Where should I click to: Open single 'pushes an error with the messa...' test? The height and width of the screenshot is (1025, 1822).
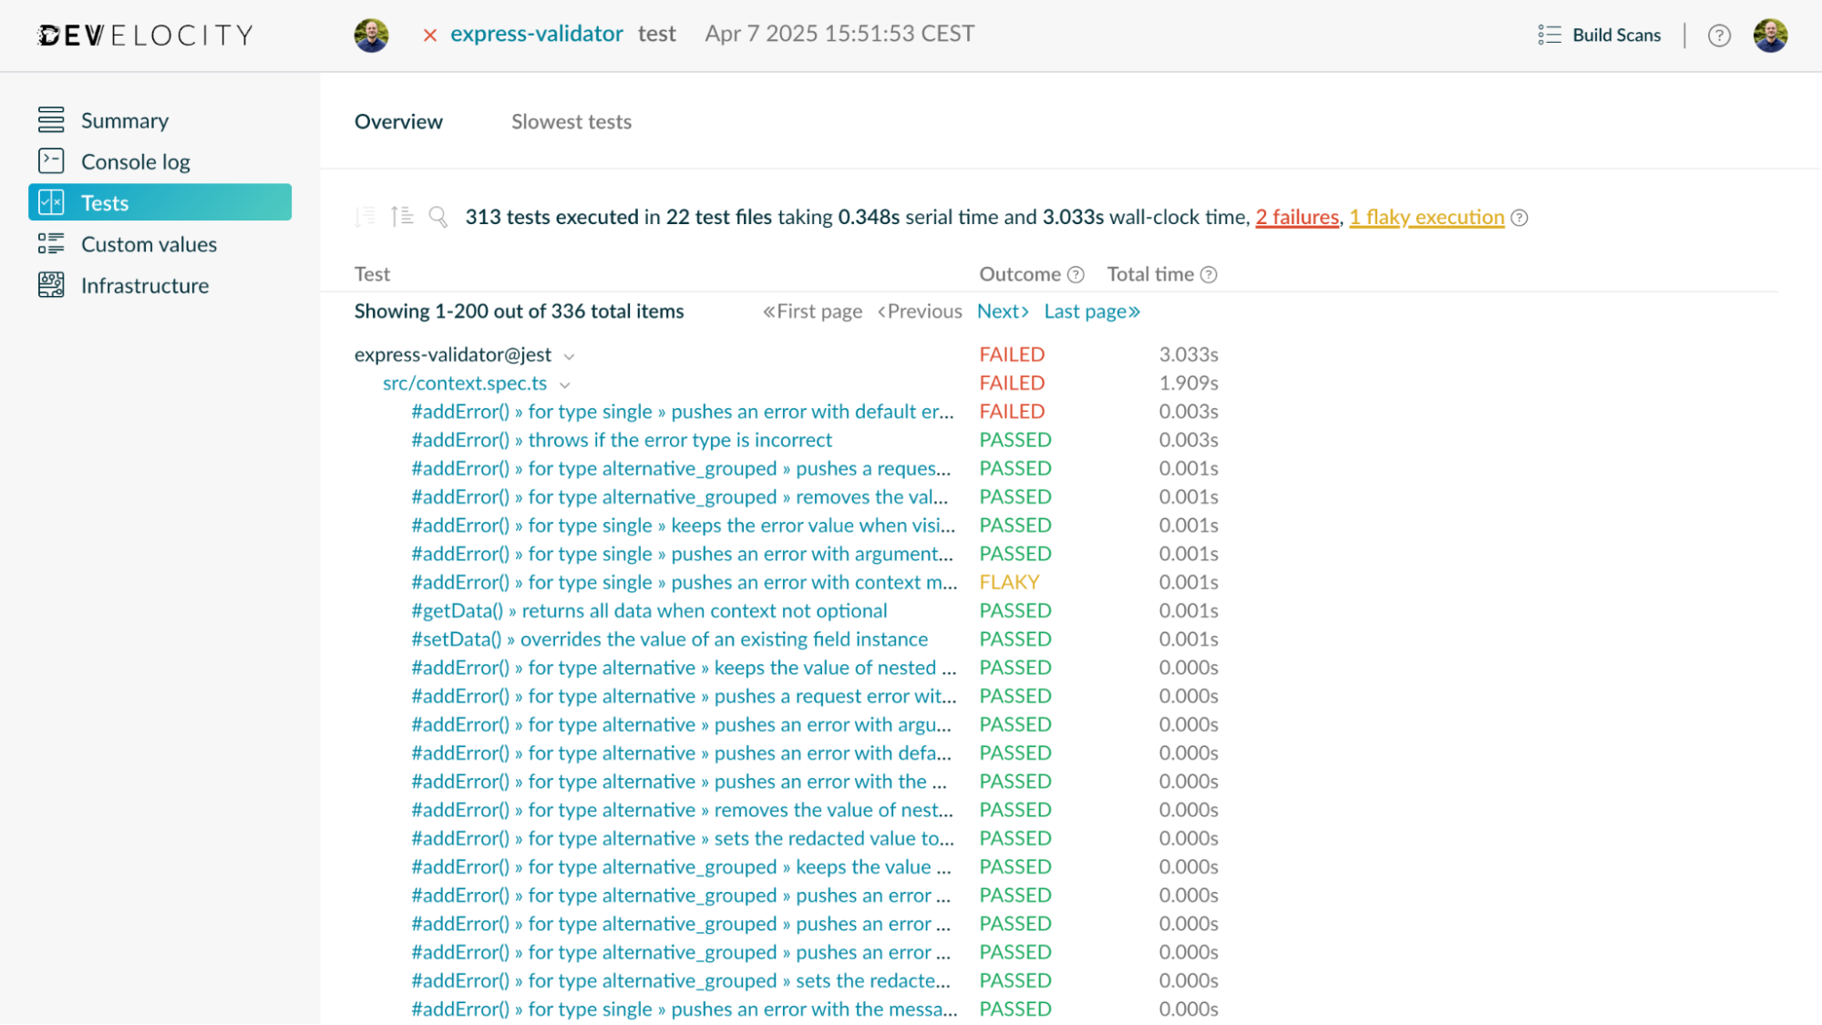click(685, 1009)
